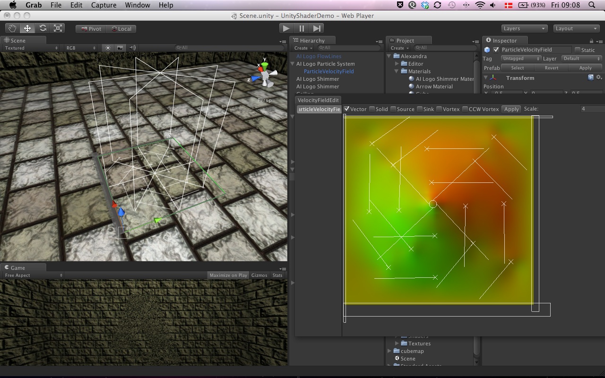This screenshot has height=378, width=605.
Task: Click the volume icon in menu bar
Action: [493, 5]
